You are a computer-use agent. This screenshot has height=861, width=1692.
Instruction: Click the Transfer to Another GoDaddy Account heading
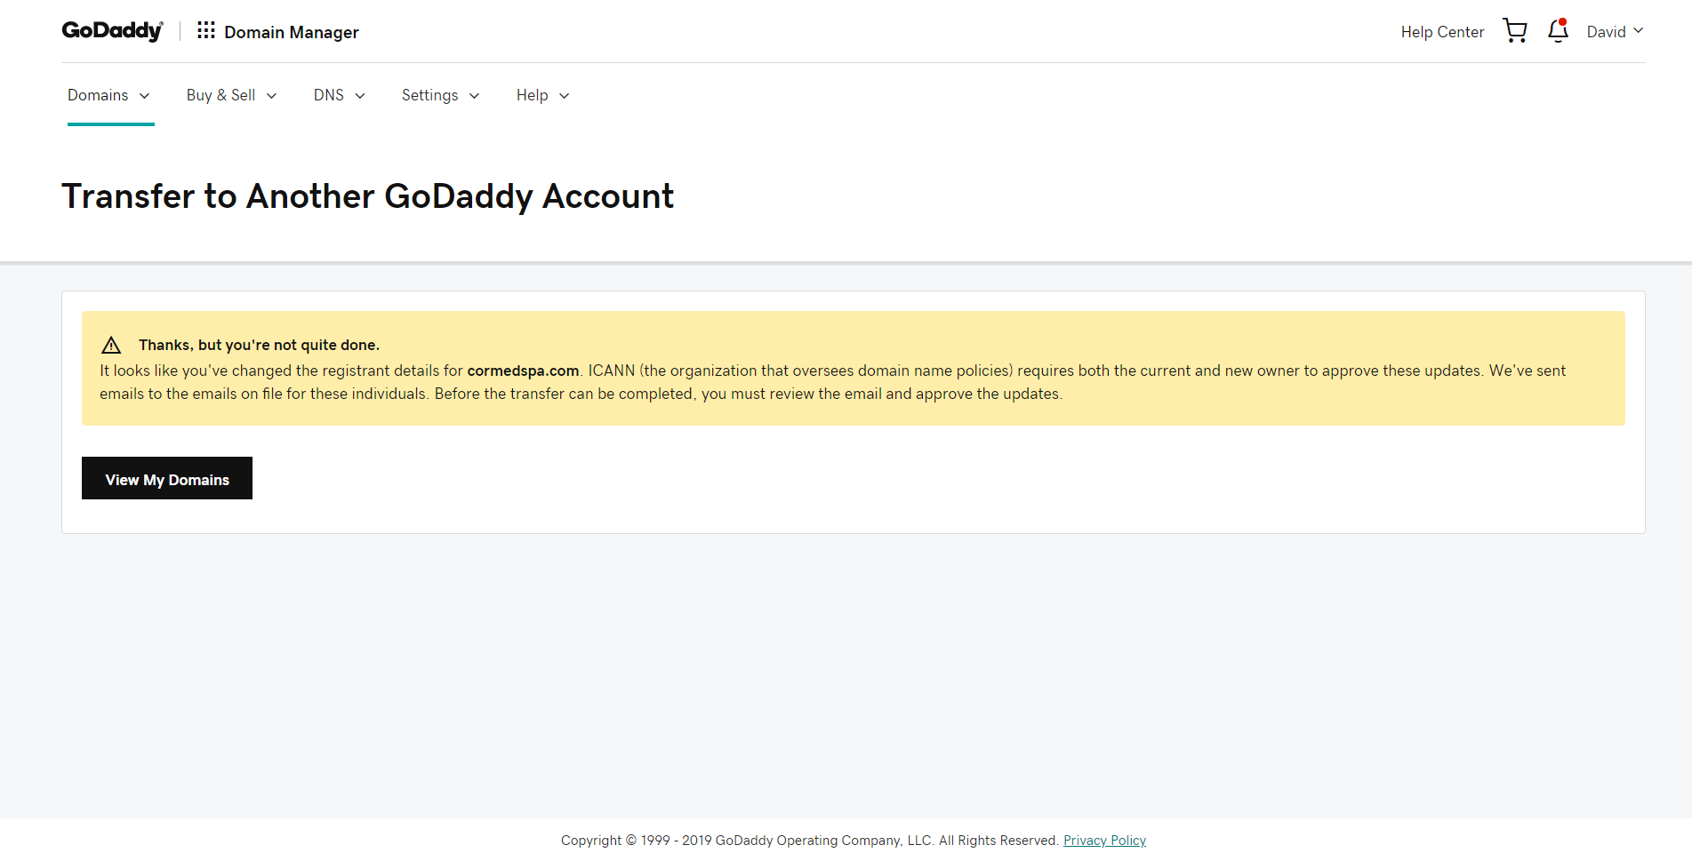(368, 196)
